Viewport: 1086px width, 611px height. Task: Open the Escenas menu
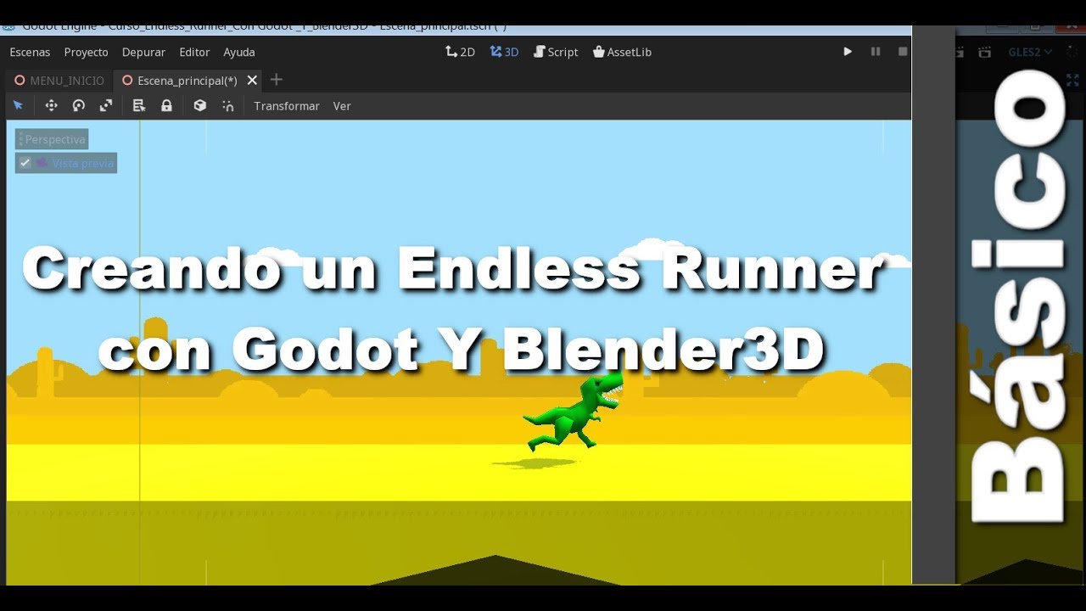(x=30, y=52)
